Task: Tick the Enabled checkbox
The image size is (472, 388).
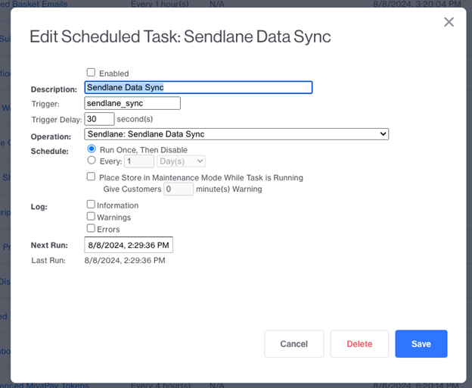Action: click(91, 72)
